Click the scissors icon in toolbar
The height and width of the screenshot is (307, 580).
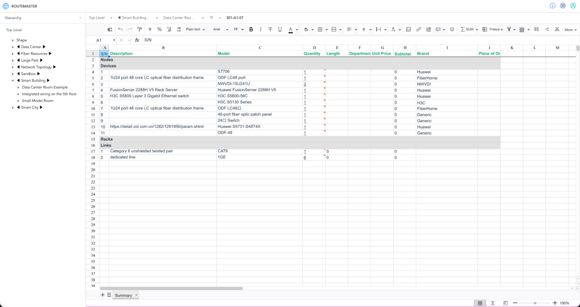pos(557,29)
